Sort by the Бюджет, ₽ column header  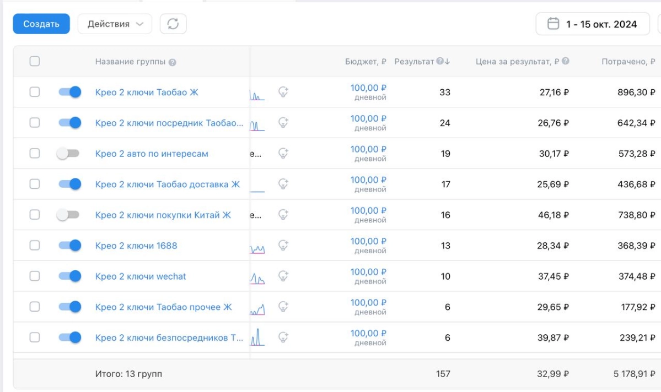(366, 62)
